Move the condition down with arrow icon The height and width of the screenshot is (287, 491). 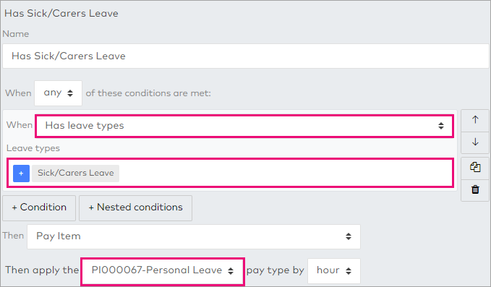pyautogui.click(x=475, y=142)
